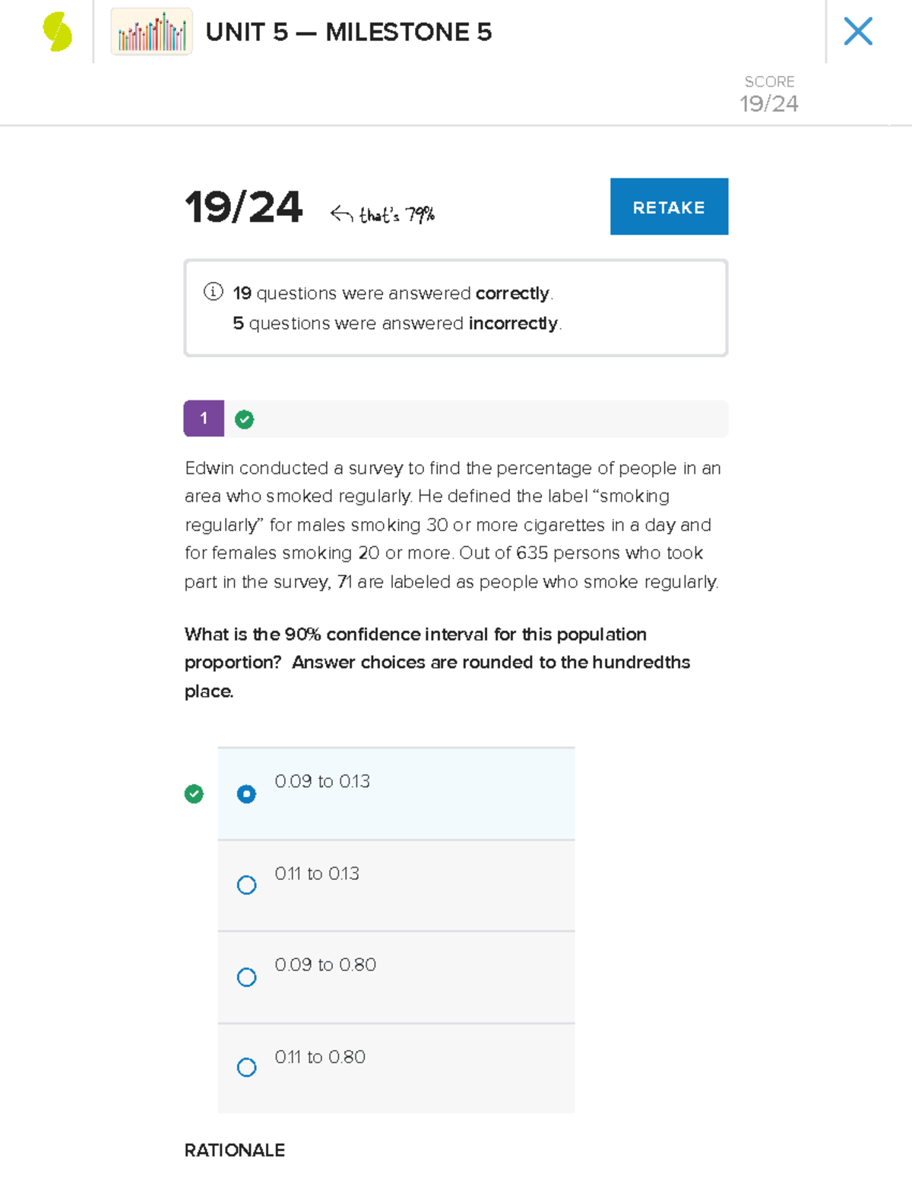
Task: Click the bar chart image in the header
Action: (150, 33)
